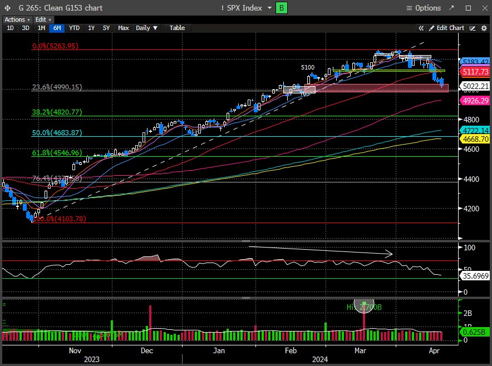Click the annotate pencil-square icon
492x366 pixels.
coord(472,28)
